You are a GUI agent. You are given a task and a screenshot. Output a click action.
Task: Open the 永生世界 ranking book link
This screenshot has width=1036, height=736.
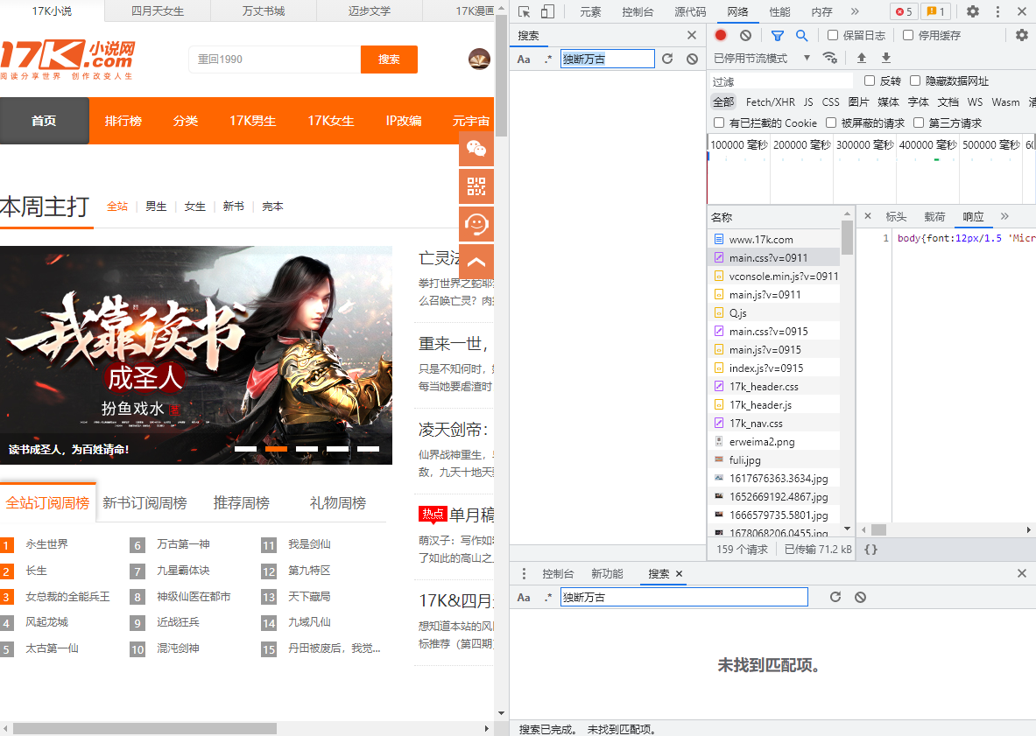(46, 544)
